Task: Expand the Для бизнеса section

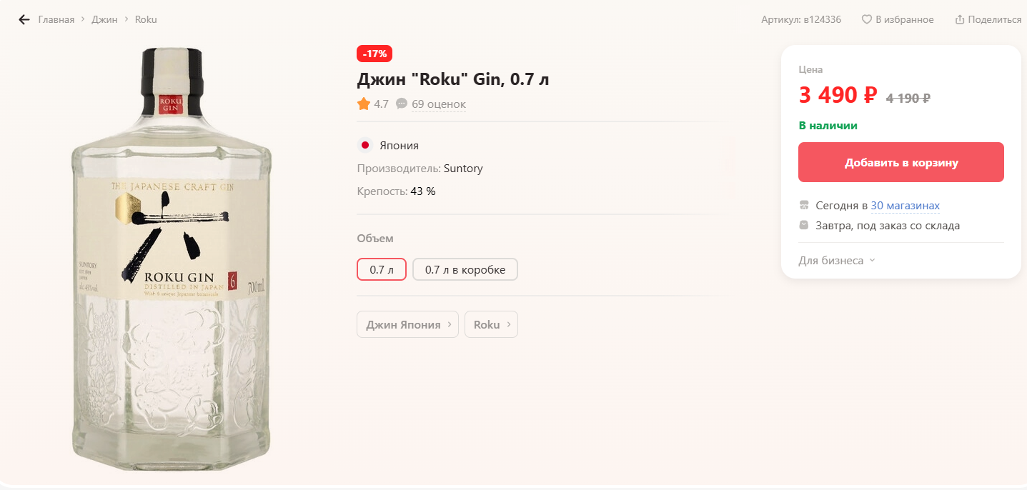Action: [x=836, y=261]
